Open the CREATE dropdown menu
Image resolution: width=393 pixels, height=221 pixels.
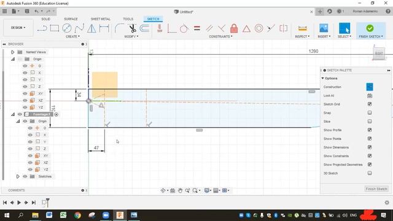click(72, 37)
